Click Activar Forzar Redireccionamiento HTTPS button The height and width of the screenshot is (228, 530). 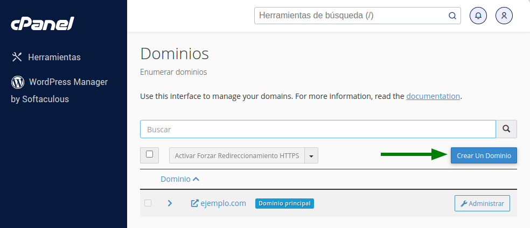pyautogui.click(x=237, y=156)
